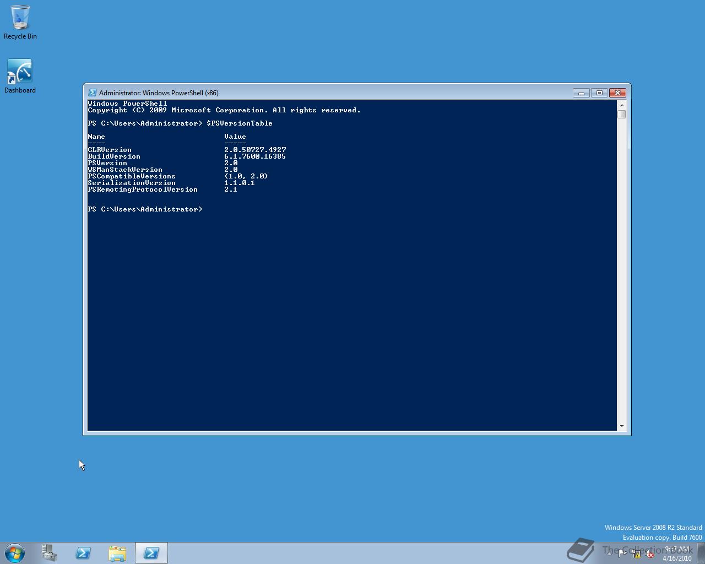
Task: Click the WSManStackVersion row name
Action: point(125,170)
